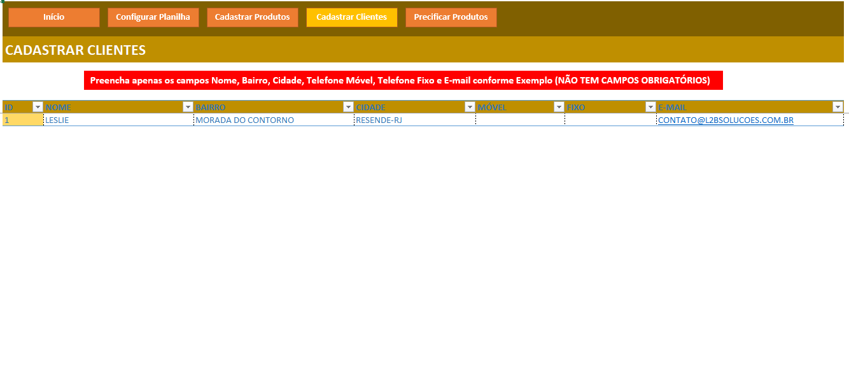Open the FIXO column filter dropdown
Viewport: 849px width, 374px height.
point(650,107)
